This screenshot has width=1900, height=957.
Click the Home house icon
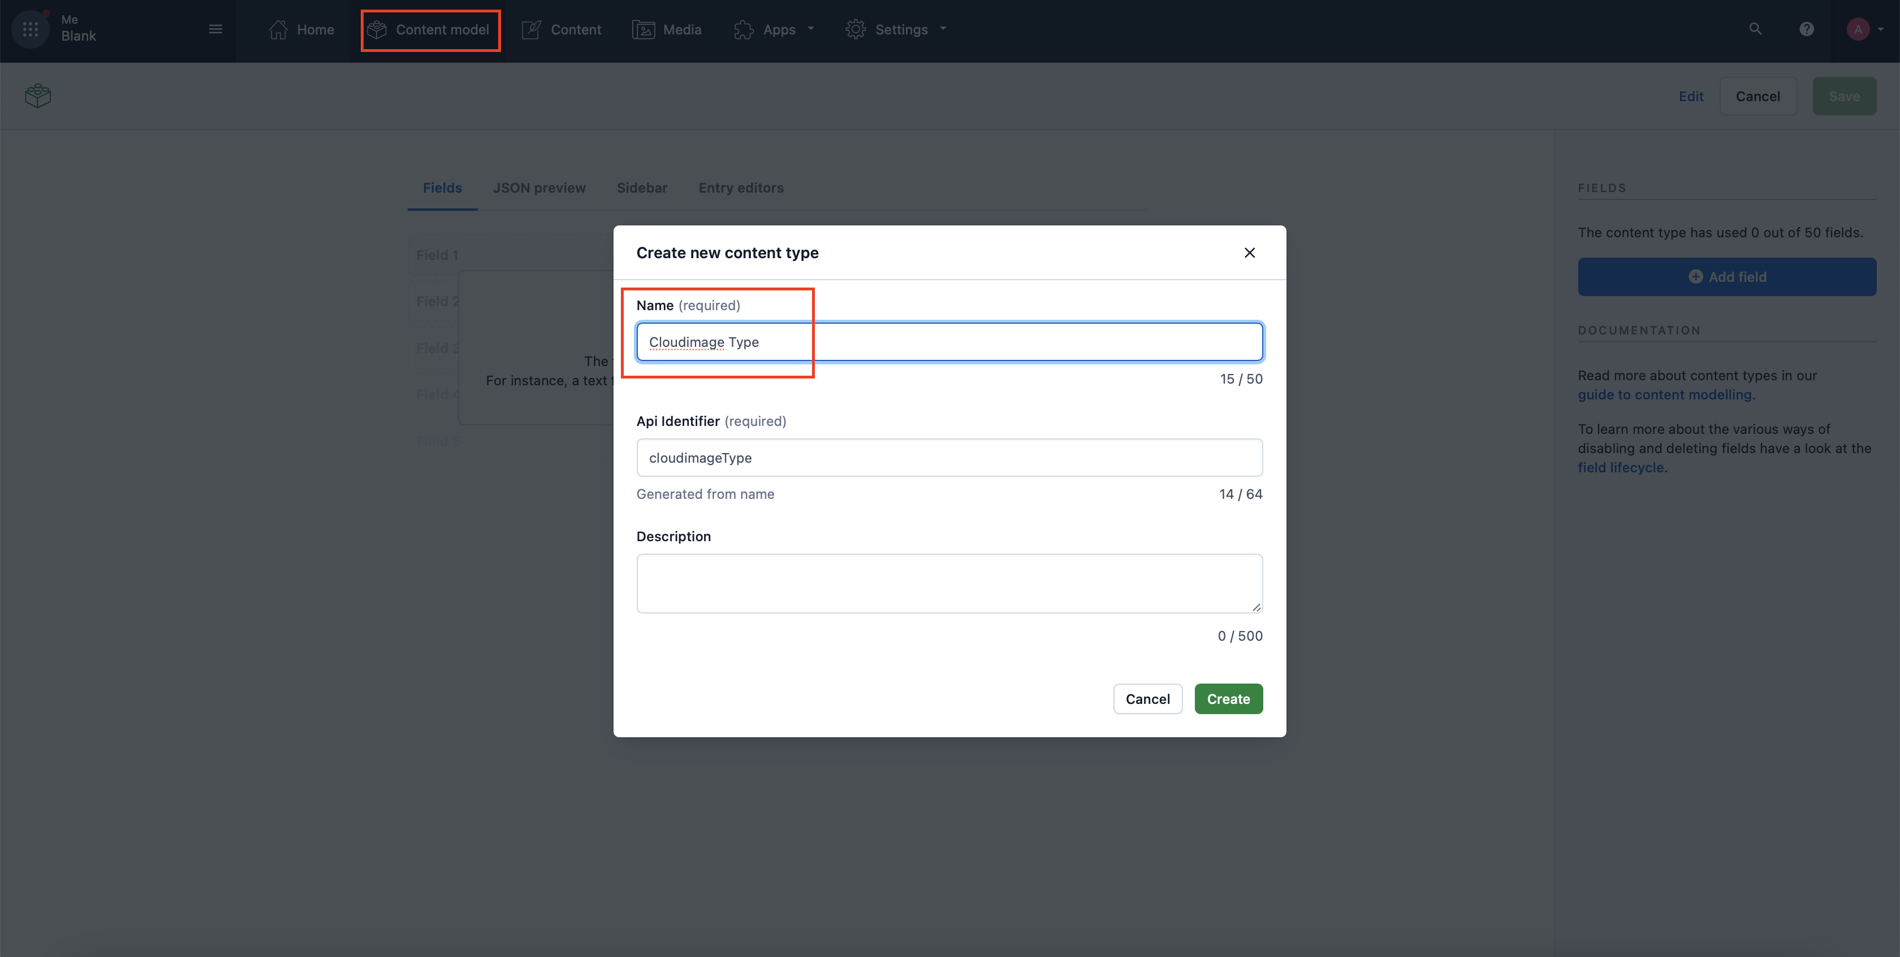point(278,29)
